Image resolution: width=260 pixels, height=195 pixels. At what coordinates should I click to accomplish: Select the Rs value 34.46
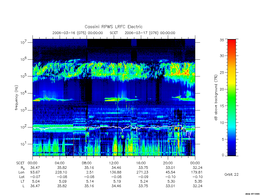pos(116,168)
